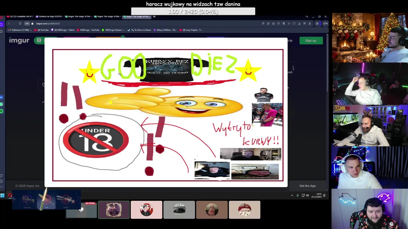Image resolution: width=408 pixels, height=229 pixels.
Task: Open NEEXcsgo - YouTube bookmark
Action: click(88, 30)
